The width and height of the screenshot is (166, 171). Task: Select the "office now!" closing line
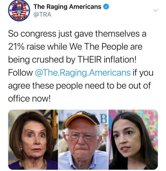point(29,98)
